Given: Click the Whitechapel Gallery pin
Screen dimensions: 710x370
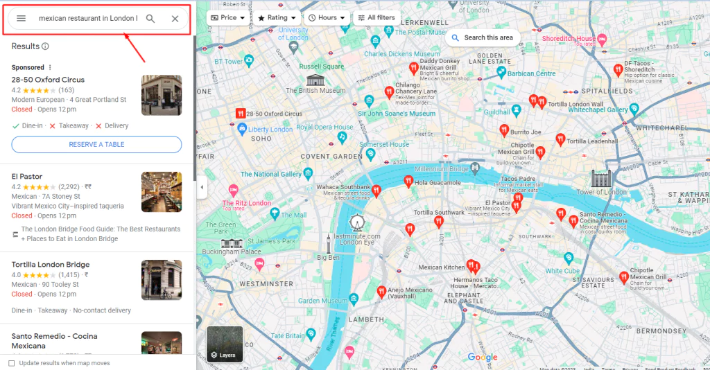Looking at the screenshot, I should click(634, 109).
